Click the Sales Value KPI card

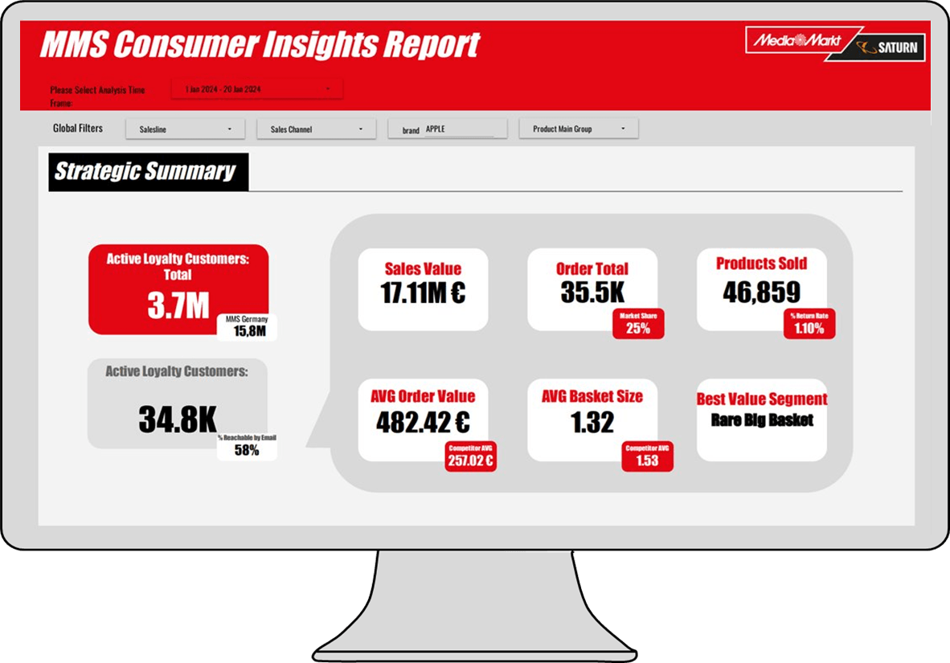click(x=423, y=288)
